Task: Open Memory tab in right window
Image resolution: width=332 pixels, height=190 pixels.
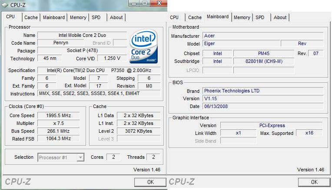Action: click(242, 17)
